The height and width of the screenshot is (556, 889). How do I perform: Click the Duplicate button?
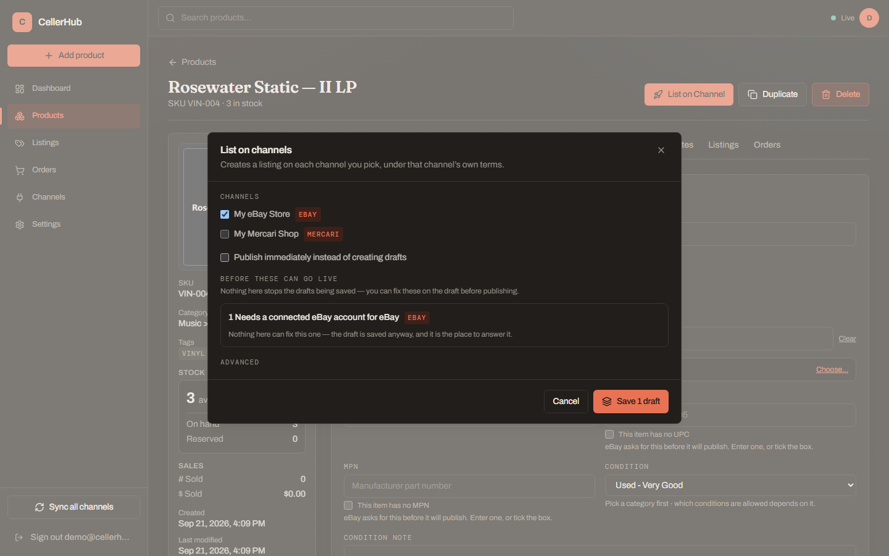pyautogui.click(x=772, y=95)
